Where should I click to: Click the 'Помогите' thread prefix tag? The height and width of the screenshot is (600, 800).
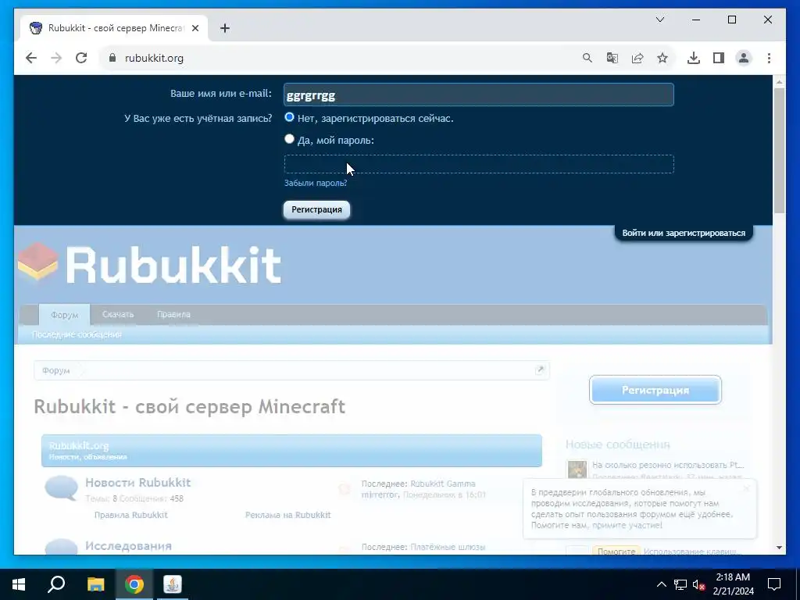tap(616, 552)
